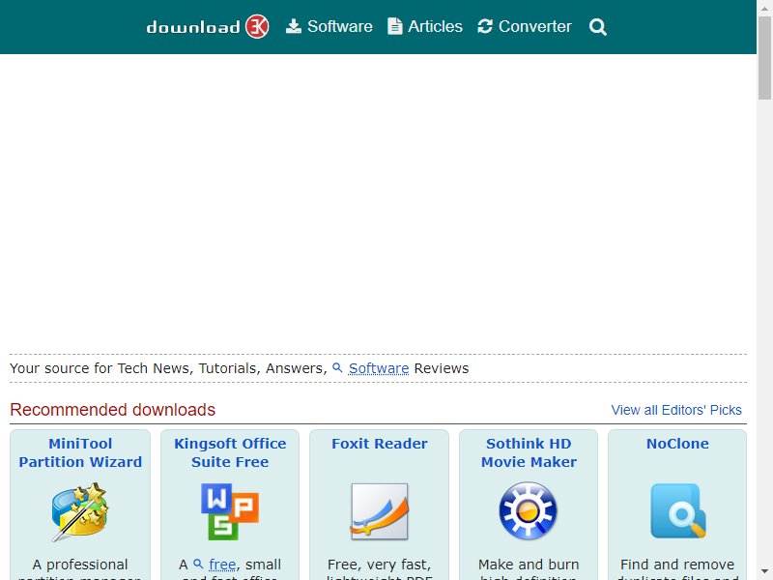The width and height of the screenshot is (773, 580).
Task: Click "Find and remove" text under NoClone
Action: point(677,565)
